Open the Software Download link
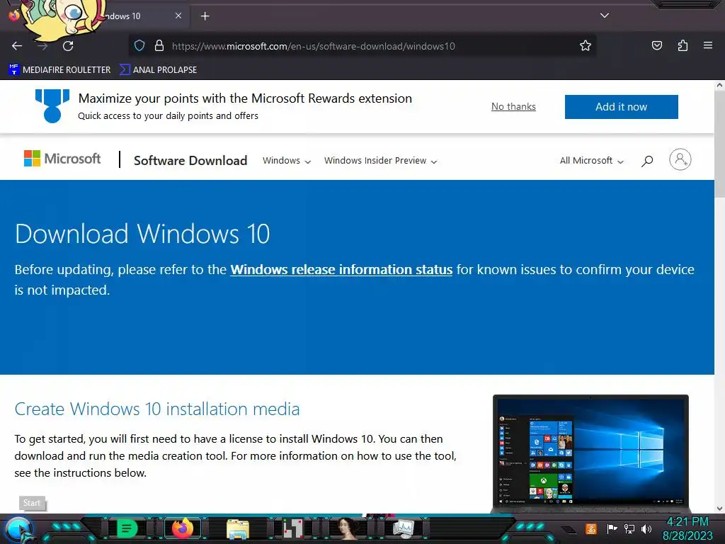Screen dimensions: 725x544 click(x=190, y=161)
